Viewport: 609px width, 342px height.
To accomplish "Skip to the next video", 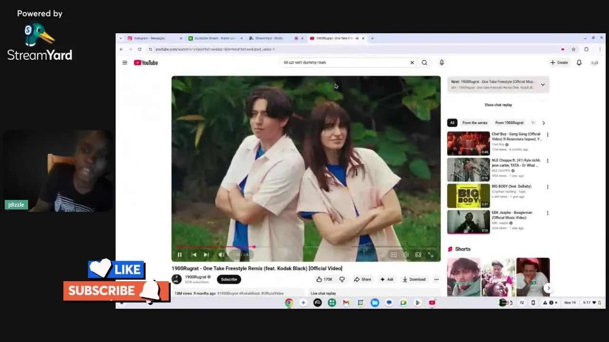I will click(206, 255).
